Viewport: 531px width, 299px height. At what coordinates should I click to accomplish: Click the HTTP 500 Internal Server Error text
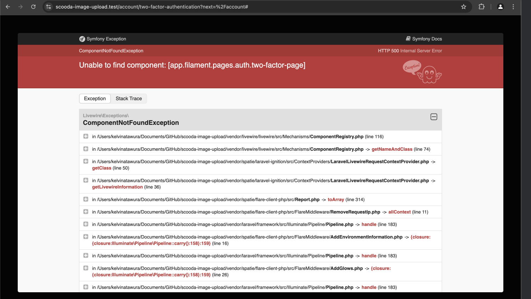pyautogui.click(x=410, y=51)
